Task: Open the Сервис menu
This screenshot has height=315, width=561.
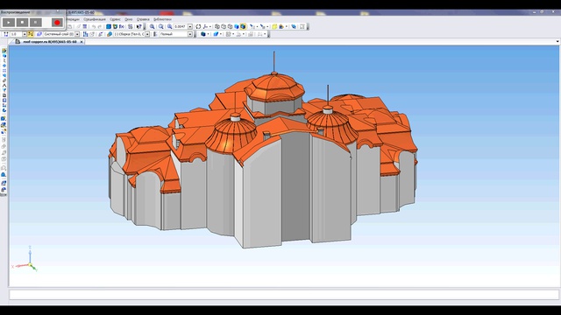Action: (x=115, y=19)
